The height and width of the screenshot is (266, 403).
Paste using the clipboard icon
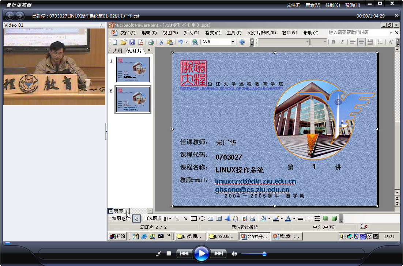(x=170, y=42)
